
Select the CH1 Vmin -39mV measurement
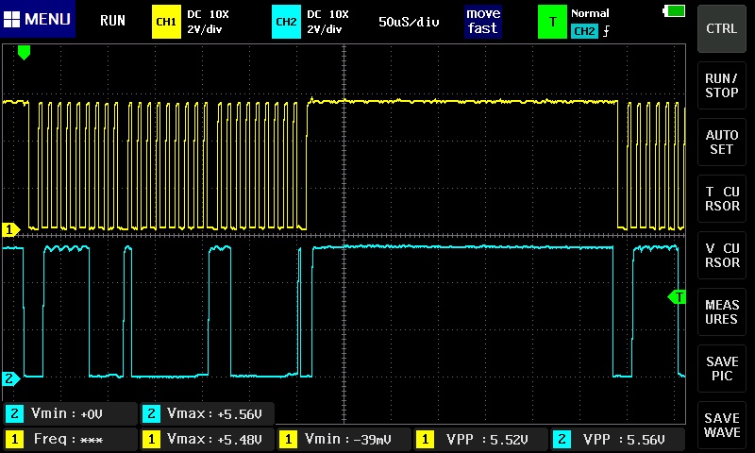[344, 439]
